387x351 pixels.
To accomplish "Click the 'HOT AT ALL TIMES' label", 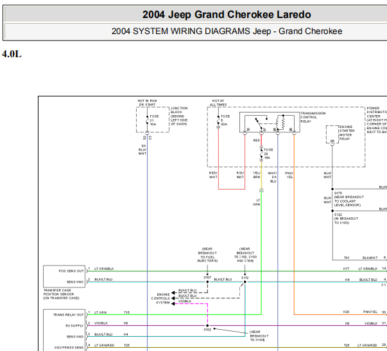I will (x=218, y=103).
